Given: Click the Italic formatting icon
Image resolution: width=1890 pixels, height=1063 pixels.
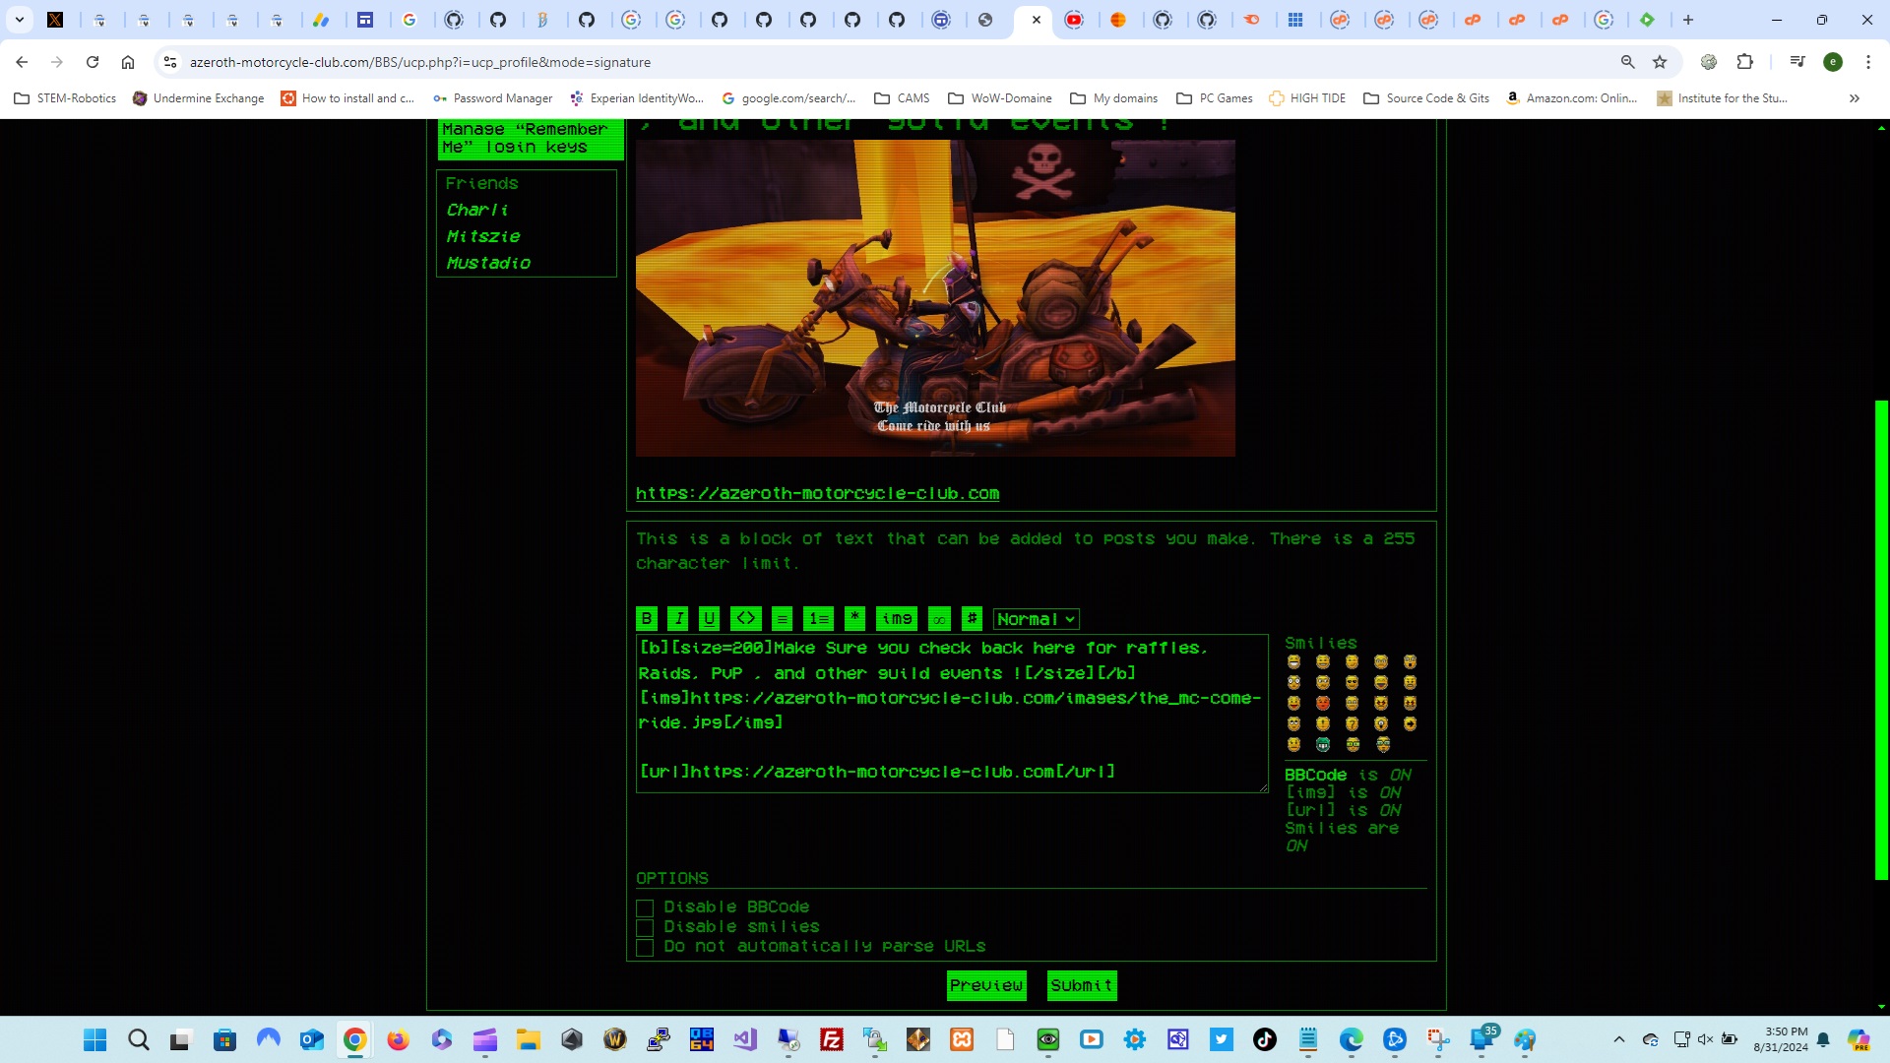Looking at the screenshot, I should click(x=679, y=618).
